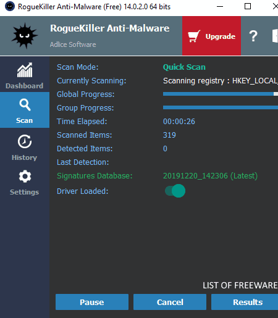Viewport: 278px width, 318px height.
Task: Click the Group Progress bar
Action: [x=221, y=107]
